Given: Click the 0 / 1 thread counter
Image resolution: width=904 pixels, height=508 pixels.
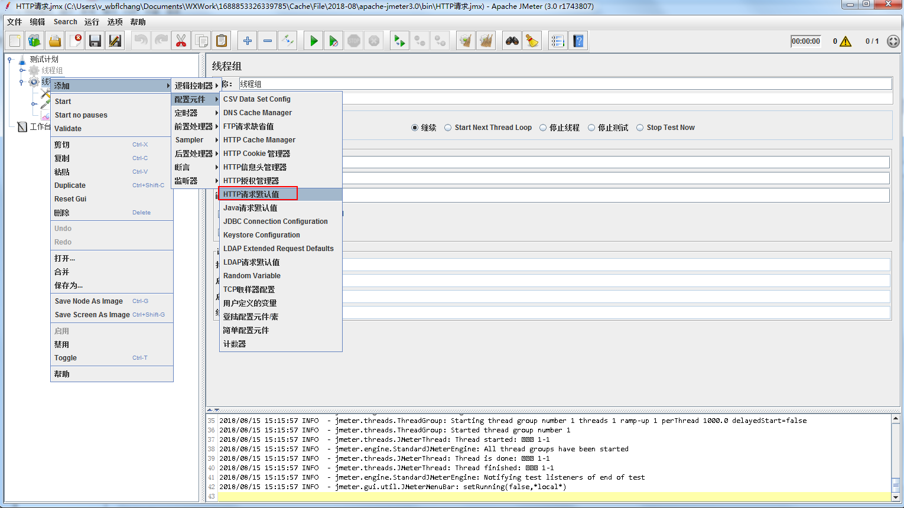Looking at the screenshot, I should pos(872,41).
